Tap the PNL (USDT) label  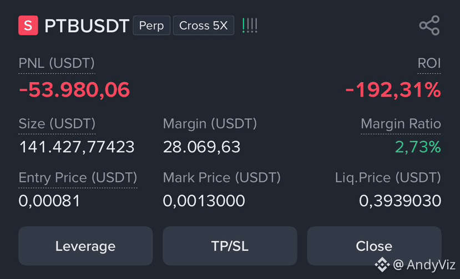(x=57, y=63)
